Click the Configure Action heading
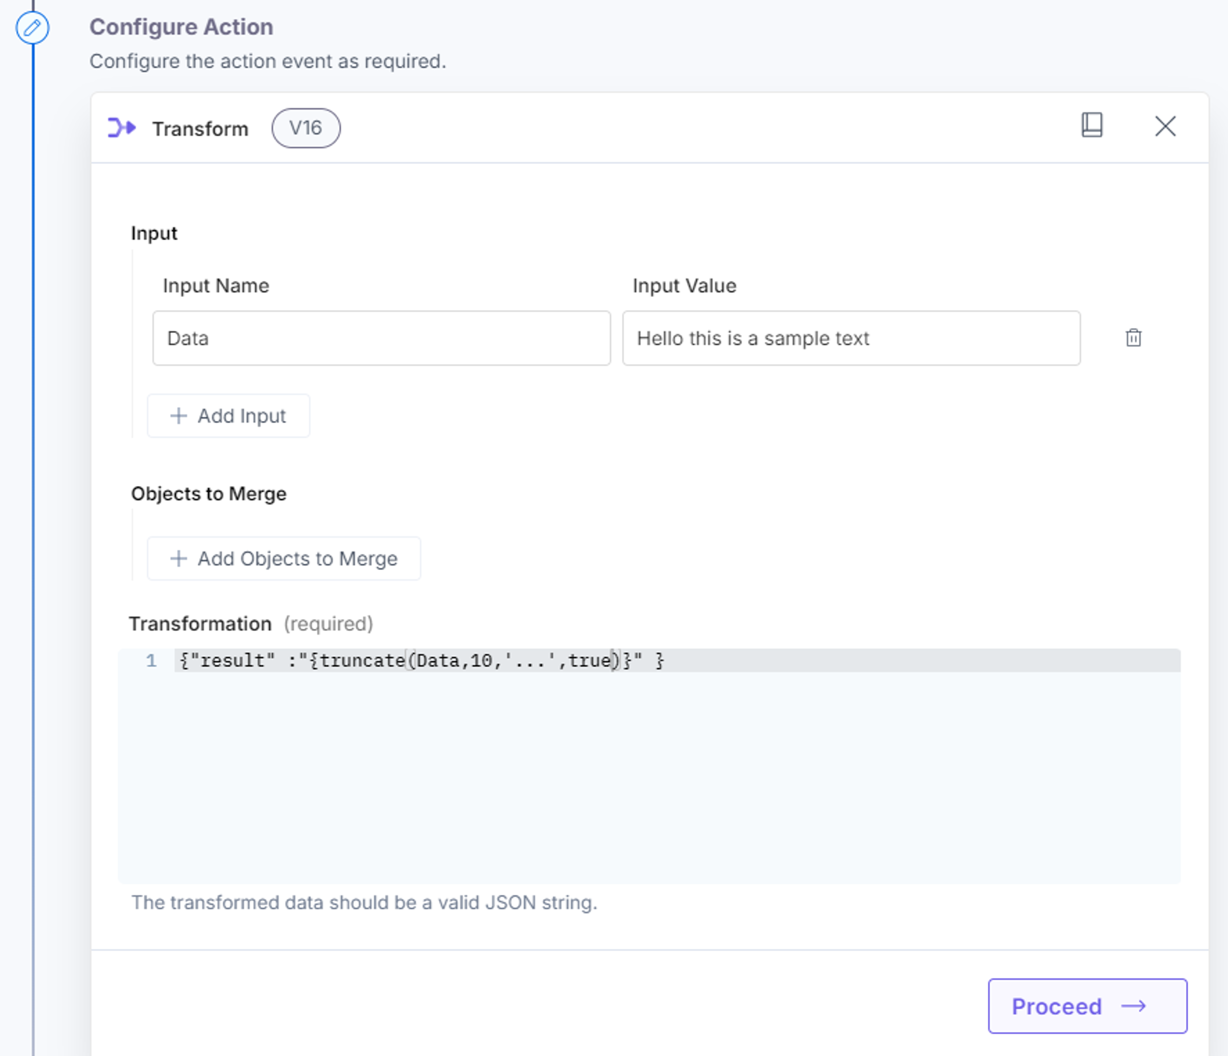Image resolution: width=1228 pixels, height=1056 pixels. click(181, 27)
